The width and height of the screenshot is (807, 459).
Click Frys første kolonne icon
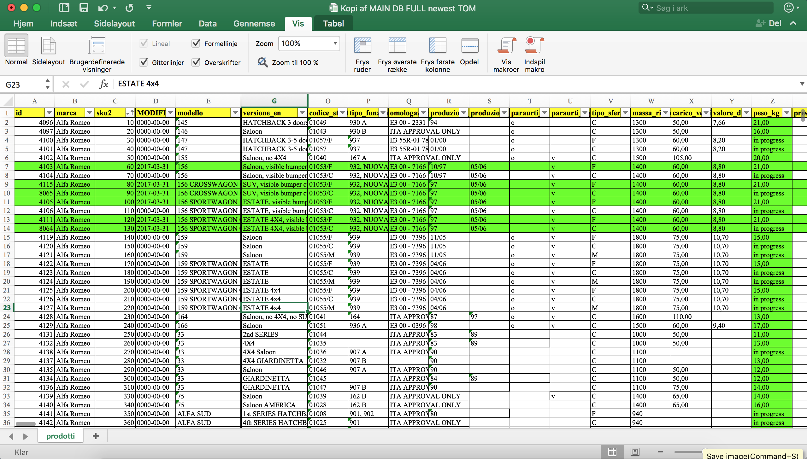[x=437, y=45]
